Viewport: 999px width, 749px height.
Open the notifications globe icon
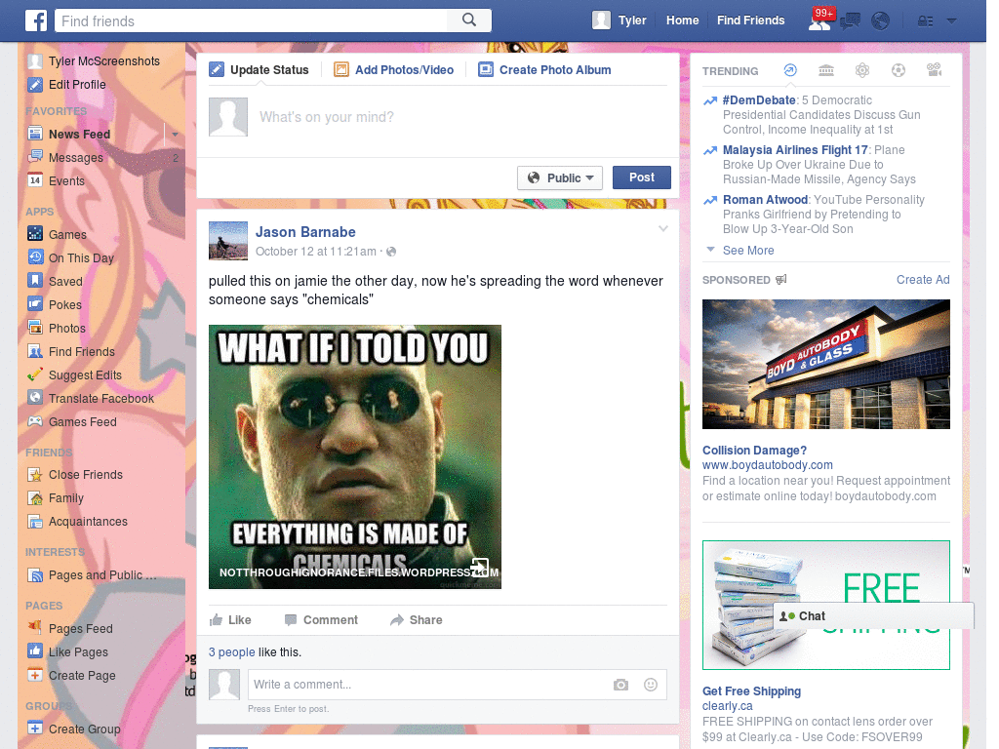[881, 21]
